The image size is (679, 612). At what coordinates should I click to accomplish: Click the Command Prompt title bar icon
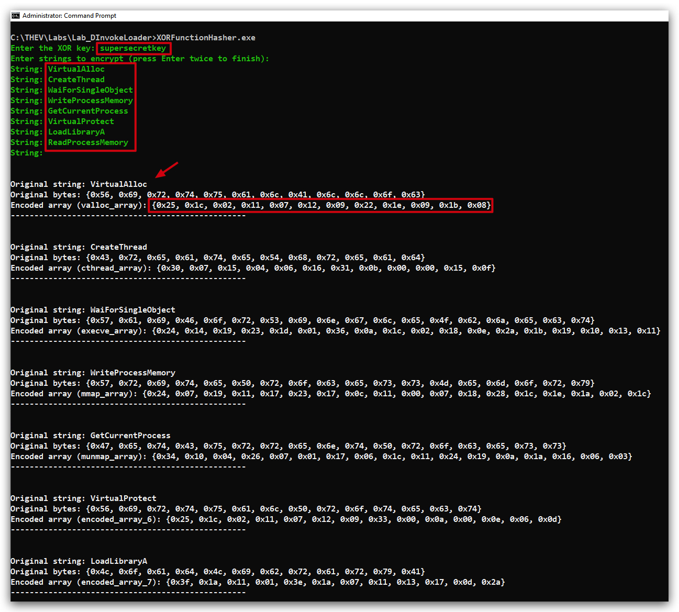tap(16, 16)
